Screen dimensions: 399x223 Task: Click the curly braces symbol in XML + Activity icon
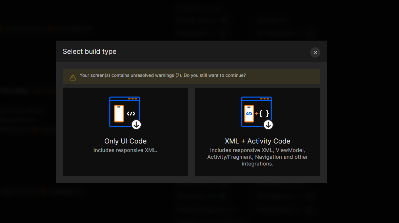pyautogui.click(x=264, y=114)
